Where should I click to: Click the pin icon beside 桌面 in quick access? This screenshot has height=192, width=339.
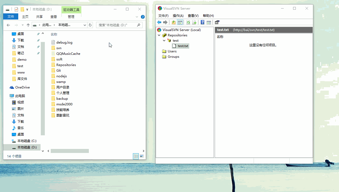pyautogui.click(x=38, y=34)
